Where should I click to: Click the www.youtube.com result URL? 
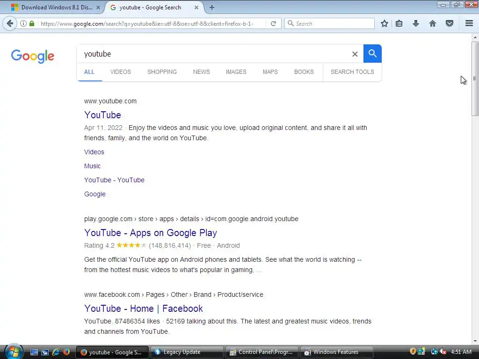pyautogui.click(x=110, y=101)
